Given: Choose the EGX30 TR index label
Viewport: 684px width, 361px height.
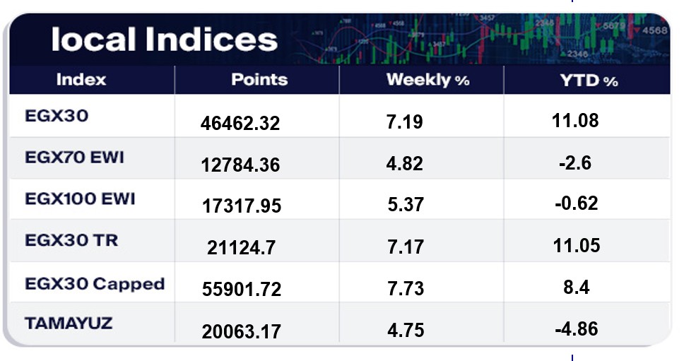Looking at the screenshot, I should [x=71, y=241].
